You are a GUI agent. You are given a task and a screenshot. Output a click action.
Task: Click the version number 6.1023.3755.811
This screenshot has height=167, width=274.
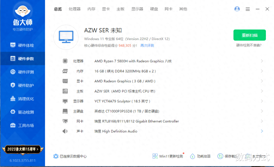(23, 160)
